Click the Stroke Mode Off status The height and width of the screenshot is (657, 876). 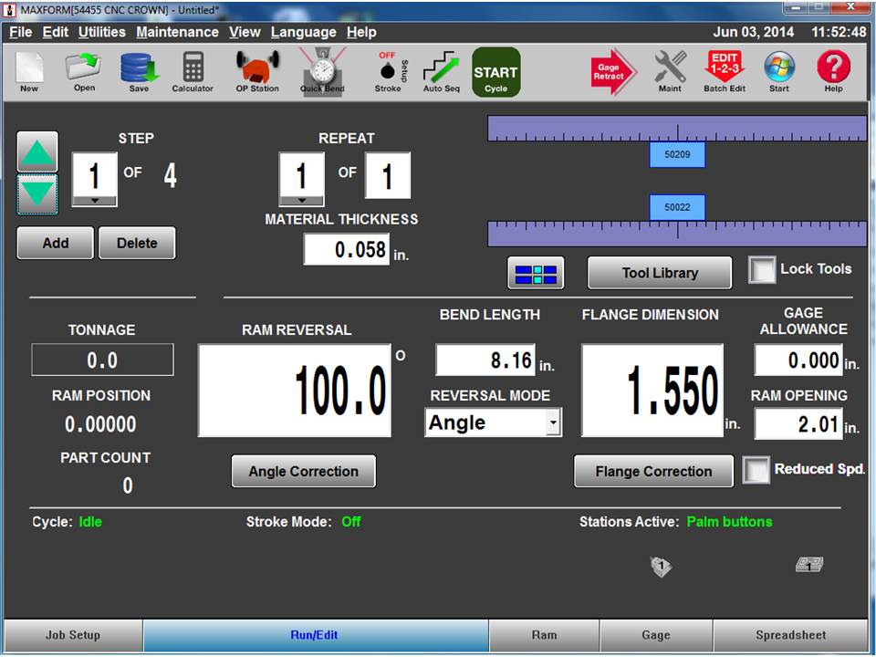coord(351,522)
